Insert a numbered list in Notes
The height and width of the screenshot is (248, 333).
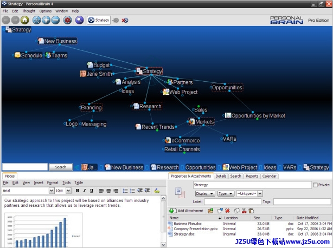[132, 191]
